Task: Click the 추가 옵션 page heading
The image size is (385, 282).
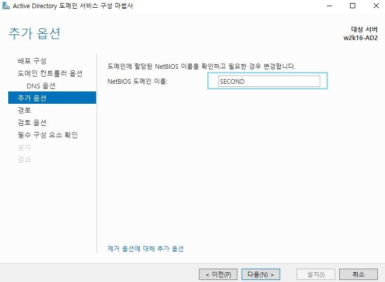Action: pos(34,33)
